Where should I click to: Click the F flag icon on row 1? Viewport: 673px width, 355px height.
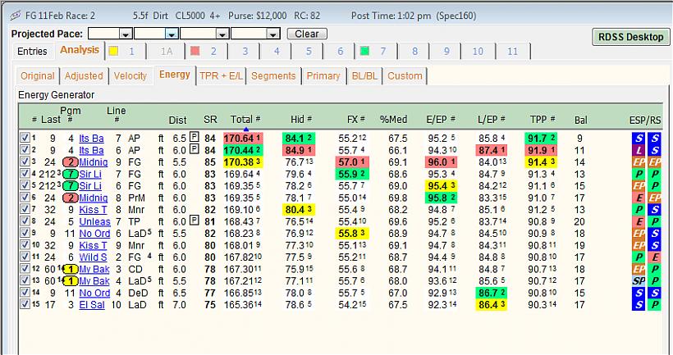[194, 137]
